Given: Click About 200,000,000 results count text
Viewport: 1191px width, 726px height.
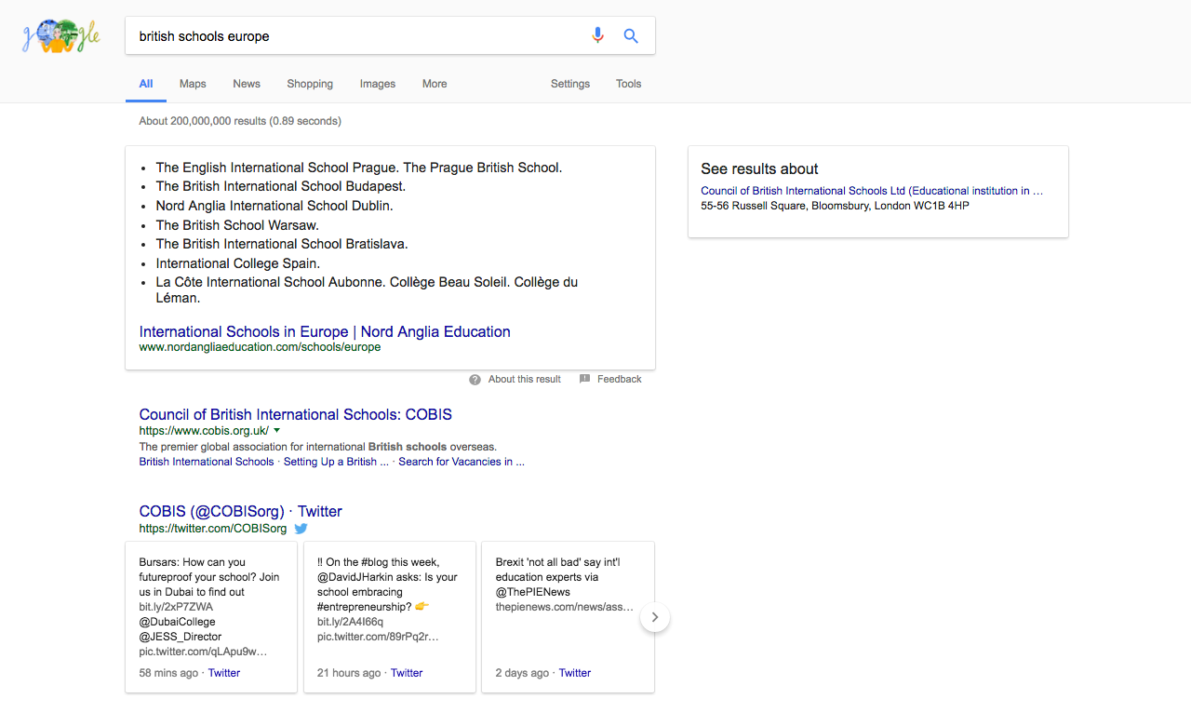Looking at the screenshot, I should click(240, 121).
